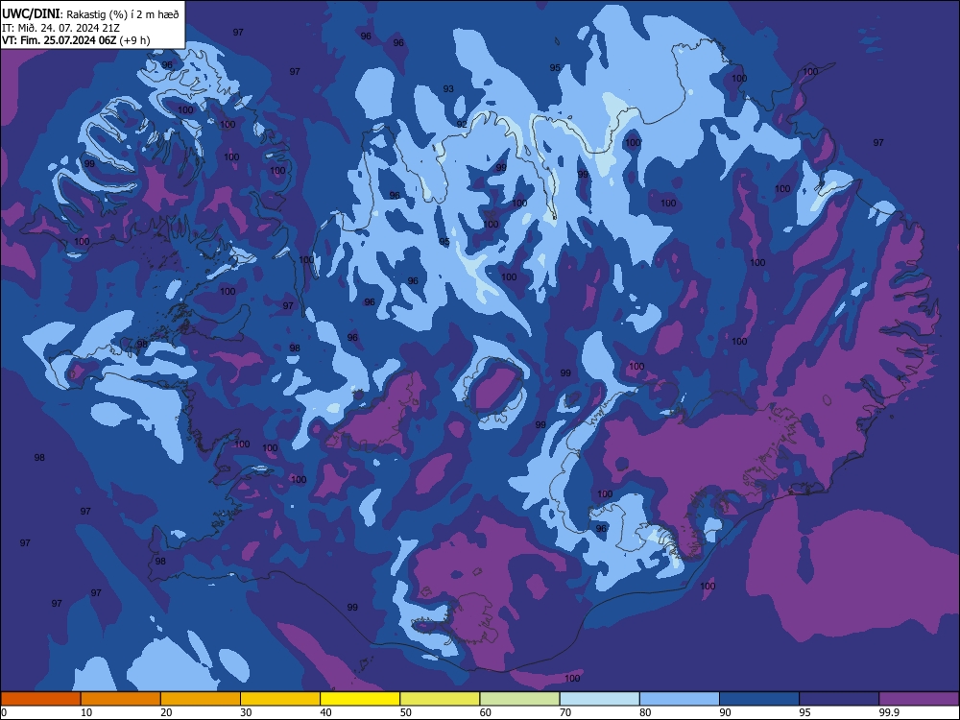Click the legend label '10'
Viewport: 960px width, 720px height.
coord(86,712)
